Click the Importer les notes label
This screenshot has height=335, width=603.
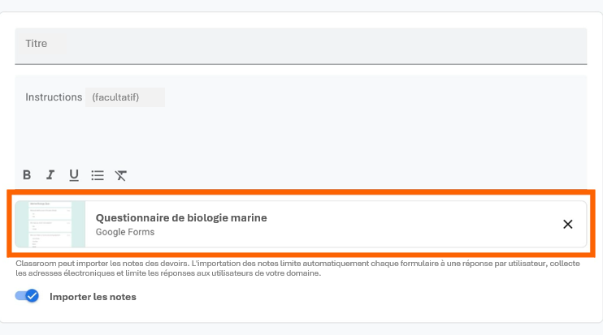[x=93, y=297]
